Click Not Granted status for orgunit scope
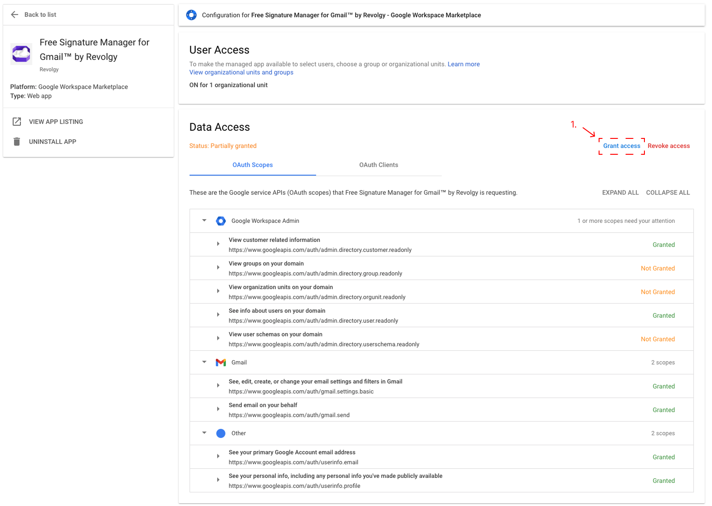This screenshot has height=506, width=712. click(658, 292)
